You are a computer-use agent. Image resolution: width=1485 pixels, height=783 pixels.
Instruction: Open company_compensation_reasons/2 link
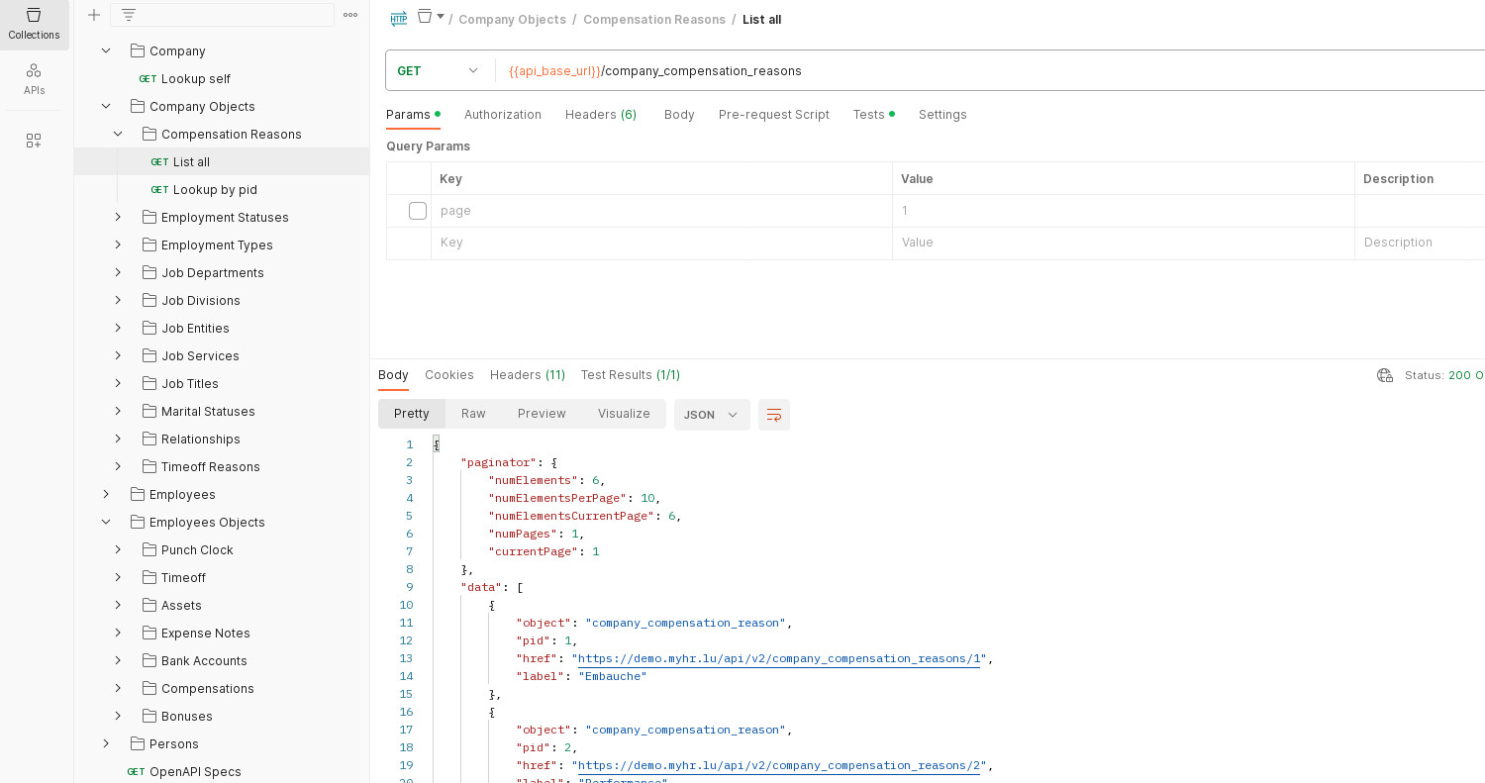pyautogui.click(x=779, y=765)
